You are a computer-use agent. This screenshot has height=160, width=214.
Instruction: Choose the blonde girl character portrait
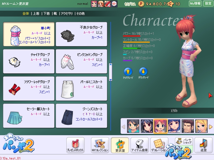(x=201, y=126)
